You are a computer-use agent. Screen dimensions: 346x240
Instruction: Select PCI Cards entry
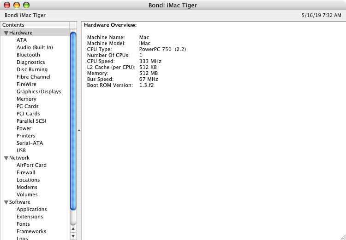point(28,114)
